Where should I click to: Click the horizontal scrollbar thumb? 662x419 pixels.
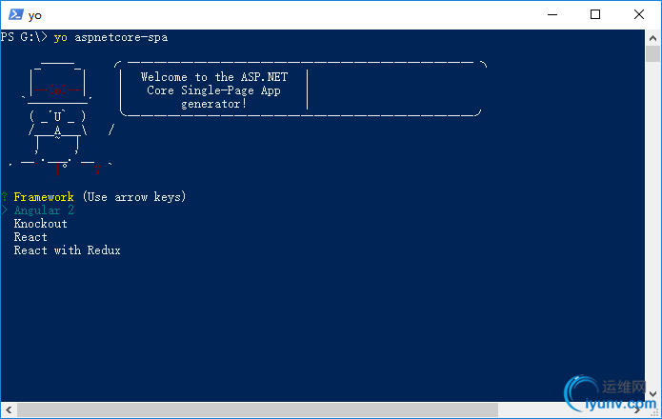[x=257, y=409]
